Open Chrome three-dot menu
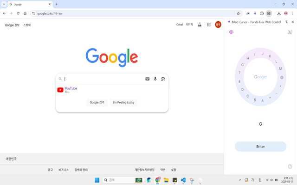Viewport: 297px width, 185px height. tap(293, 13)
